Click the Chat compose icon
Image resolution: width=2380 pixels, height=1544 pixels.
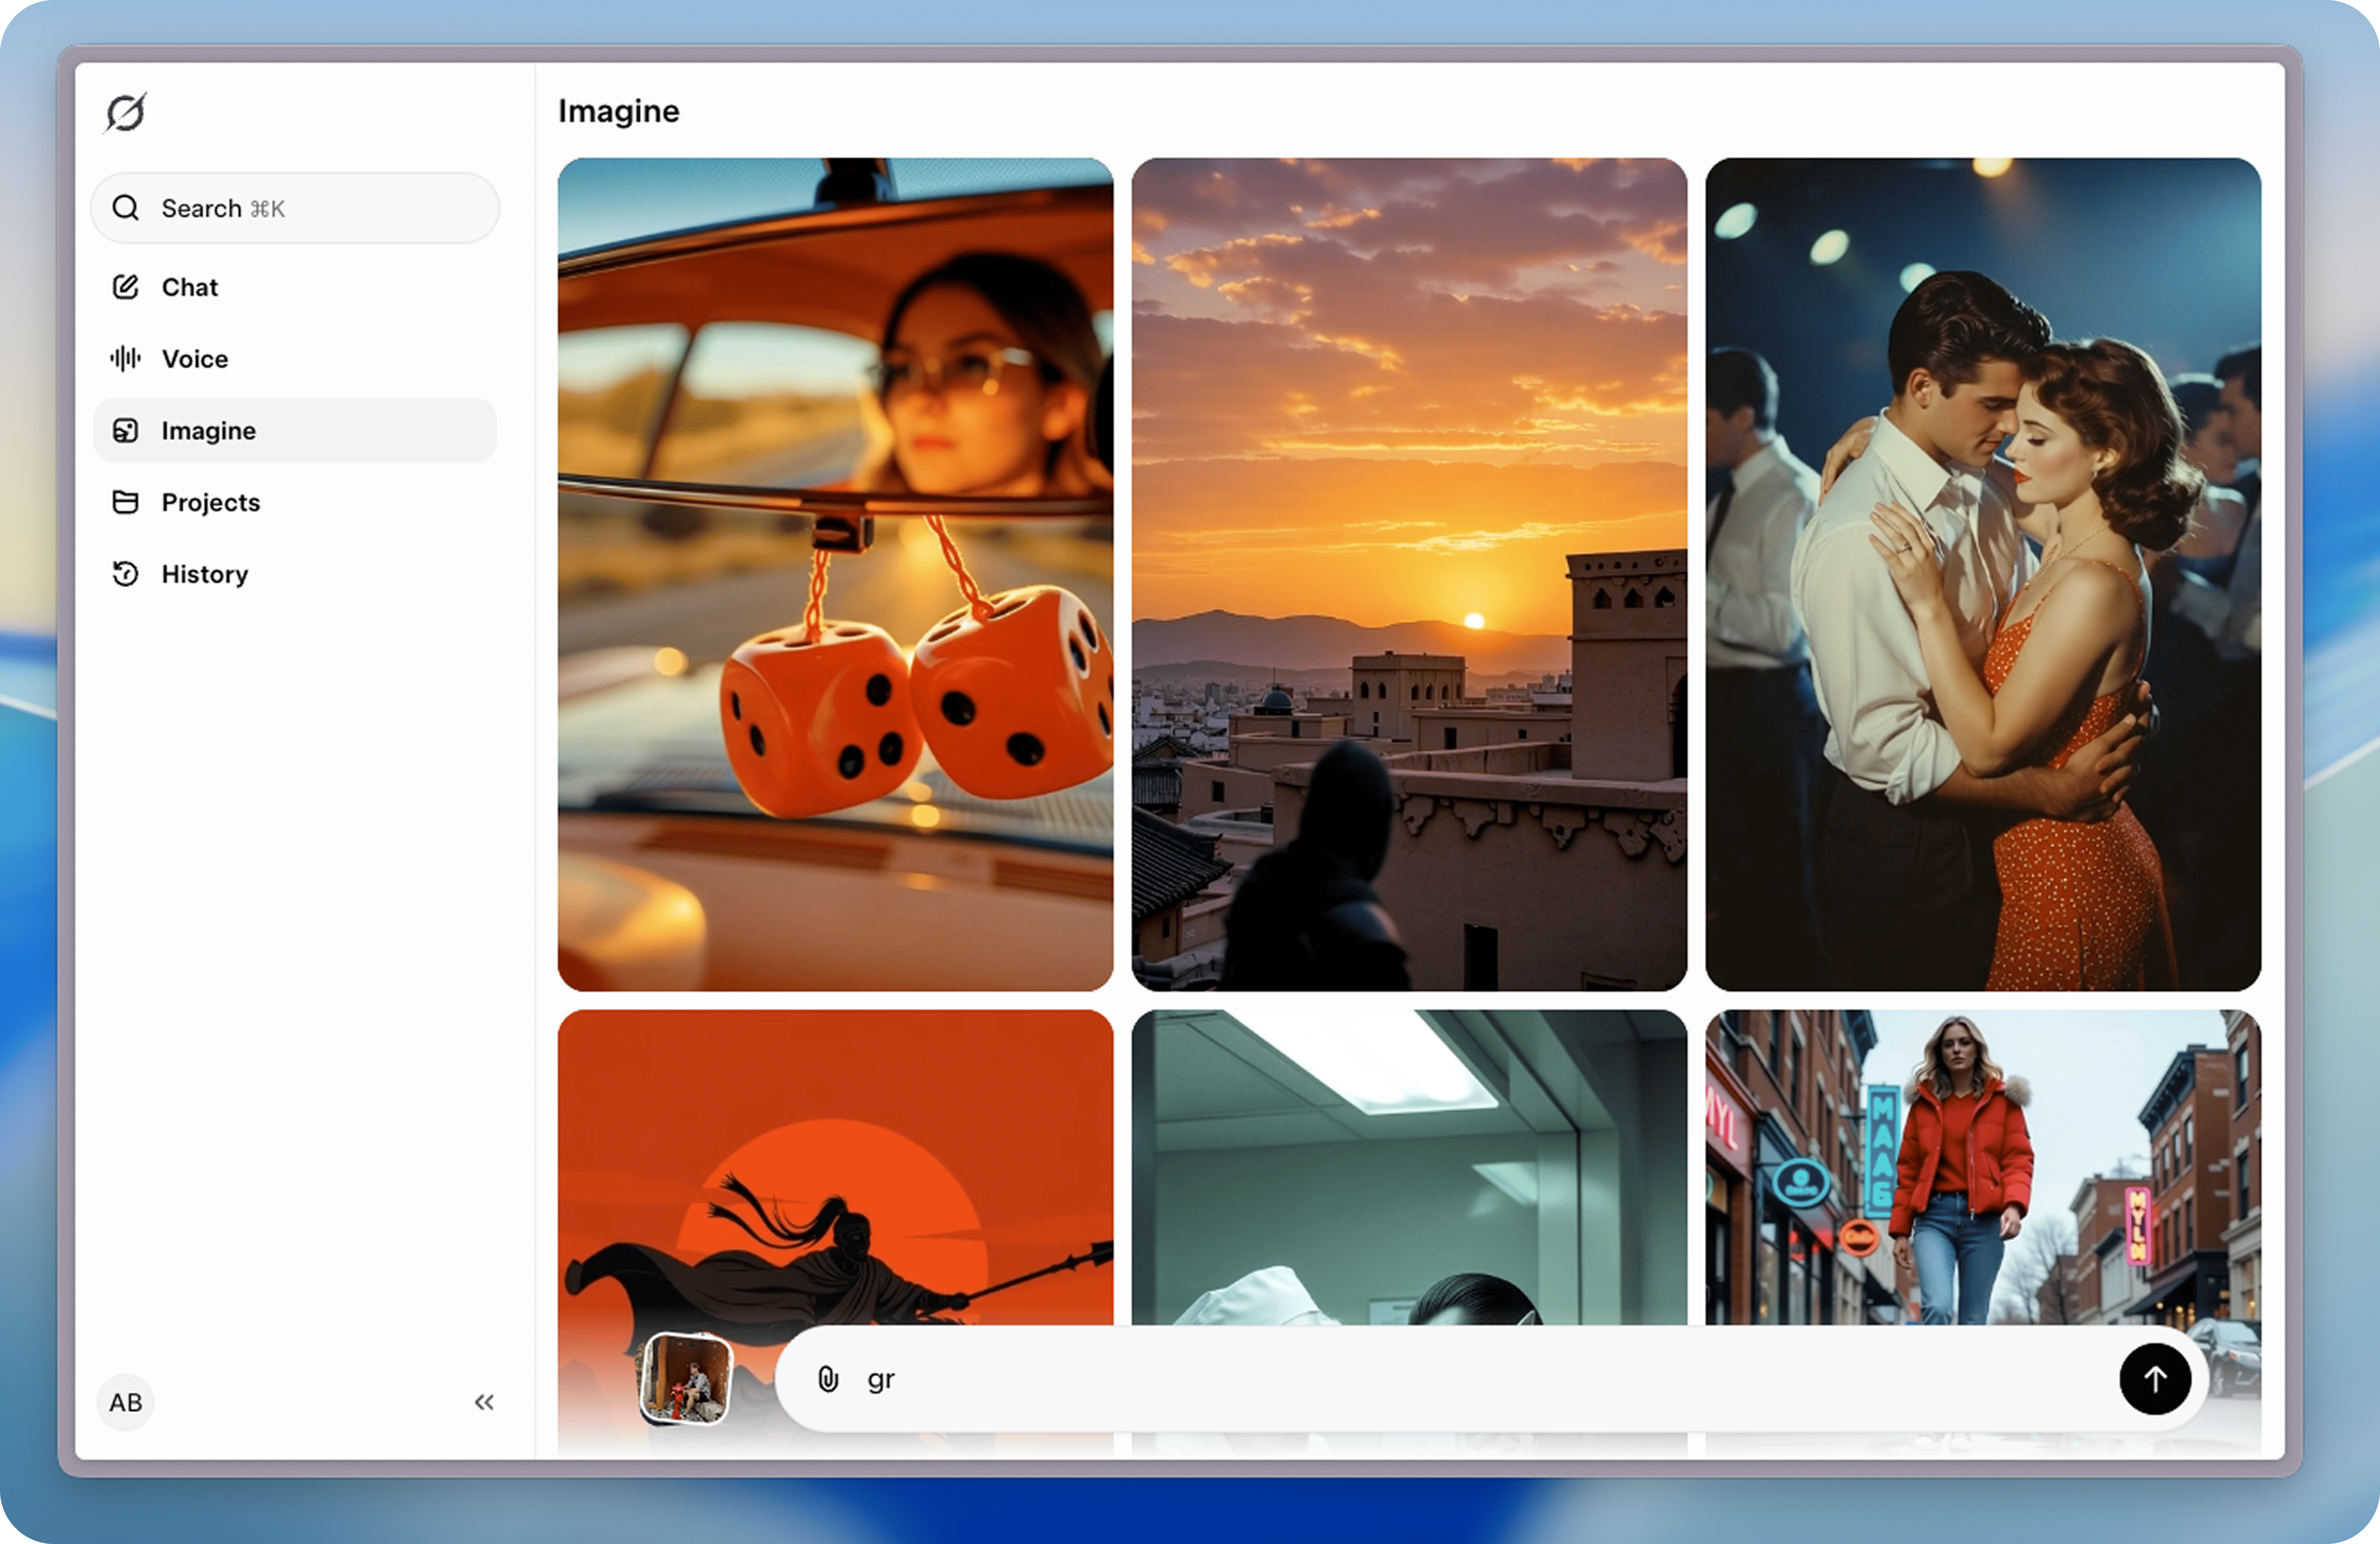125,287
